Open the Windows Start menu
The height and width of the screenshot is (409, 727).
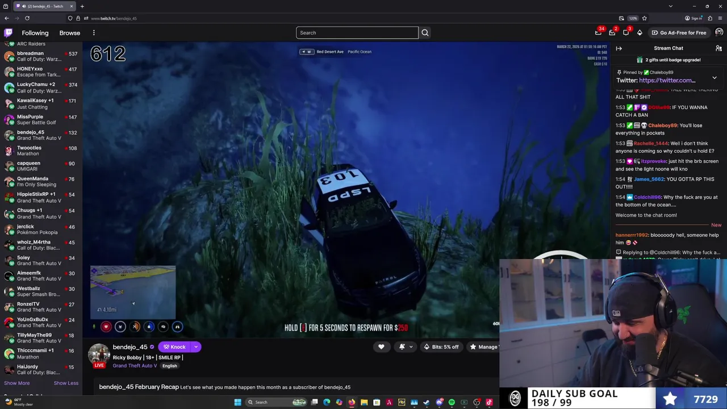point(237,402)
